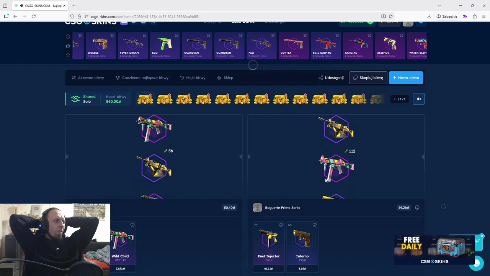Open a new browser tab with the plus button
This screenshot has height=276, width=490.
tap(74, 6)
